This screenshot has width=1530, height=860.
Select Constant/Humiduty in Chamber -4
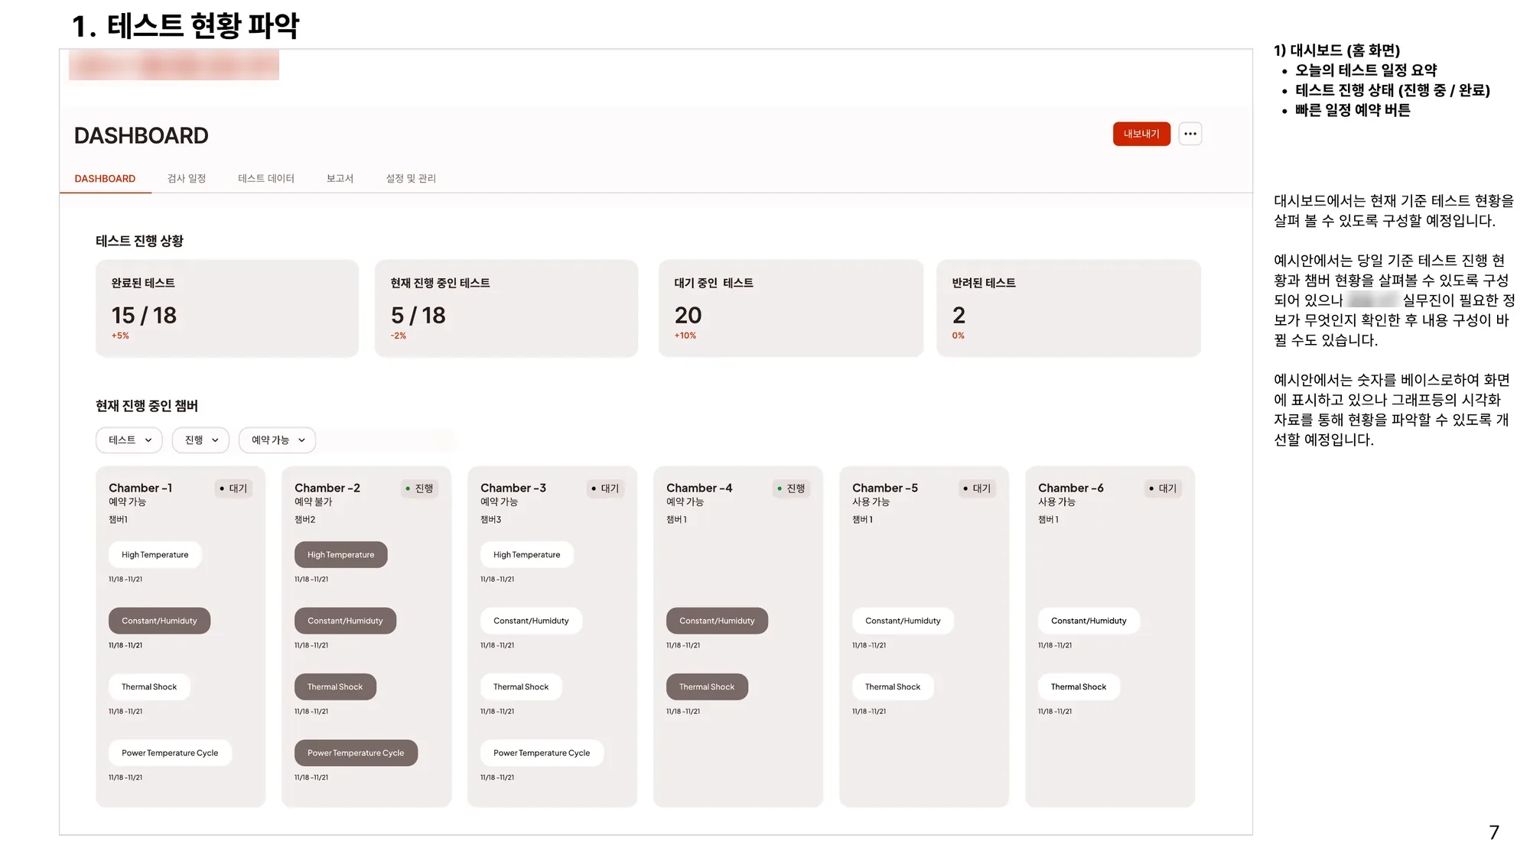(717, 621)
